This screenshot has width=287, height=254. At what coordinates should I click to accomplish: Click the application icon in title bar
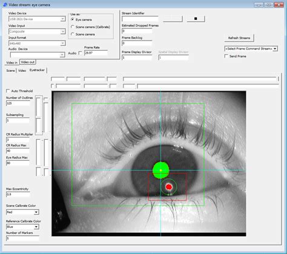[5, 5]
